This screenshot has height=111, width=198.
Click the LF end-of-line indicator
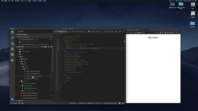point(101,103)
